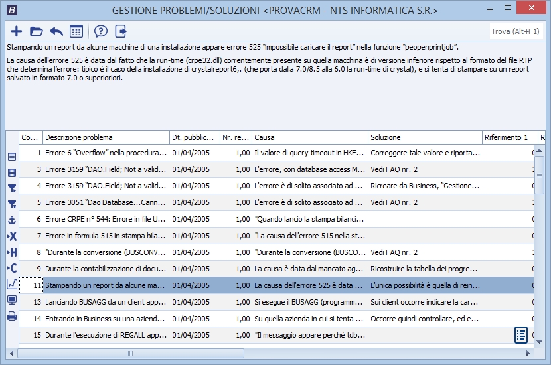This screenshot has width=551, height=365.
Task: Click the C export sidebar icon
Action: (x=12, y=268)
